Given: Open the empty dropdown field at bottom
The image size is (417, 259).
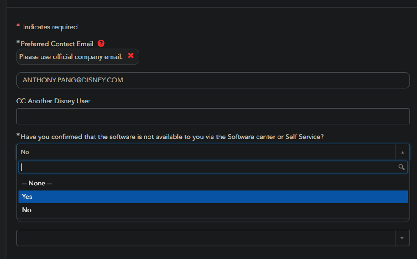Looking at the screenshot, I should click(205, 238).
